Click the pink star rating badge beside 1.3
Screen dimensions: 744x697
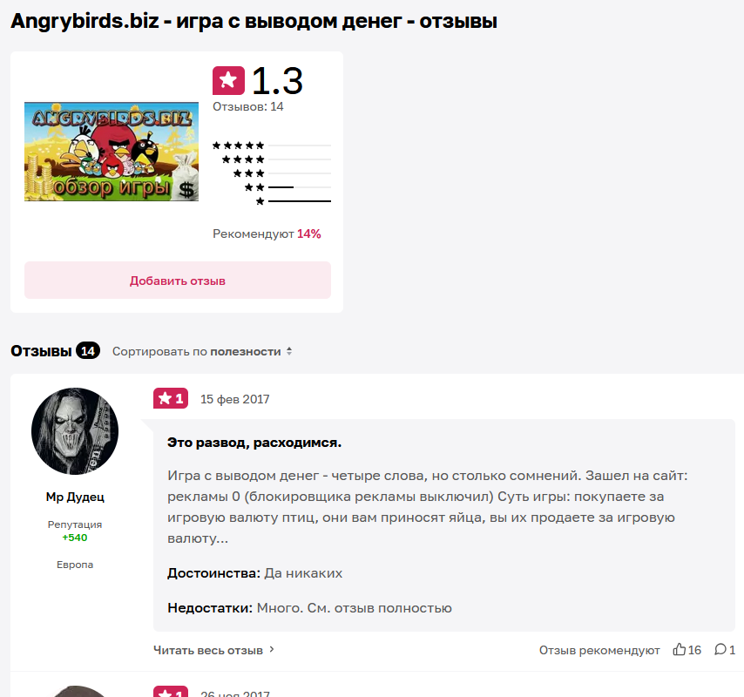[229, 81]
